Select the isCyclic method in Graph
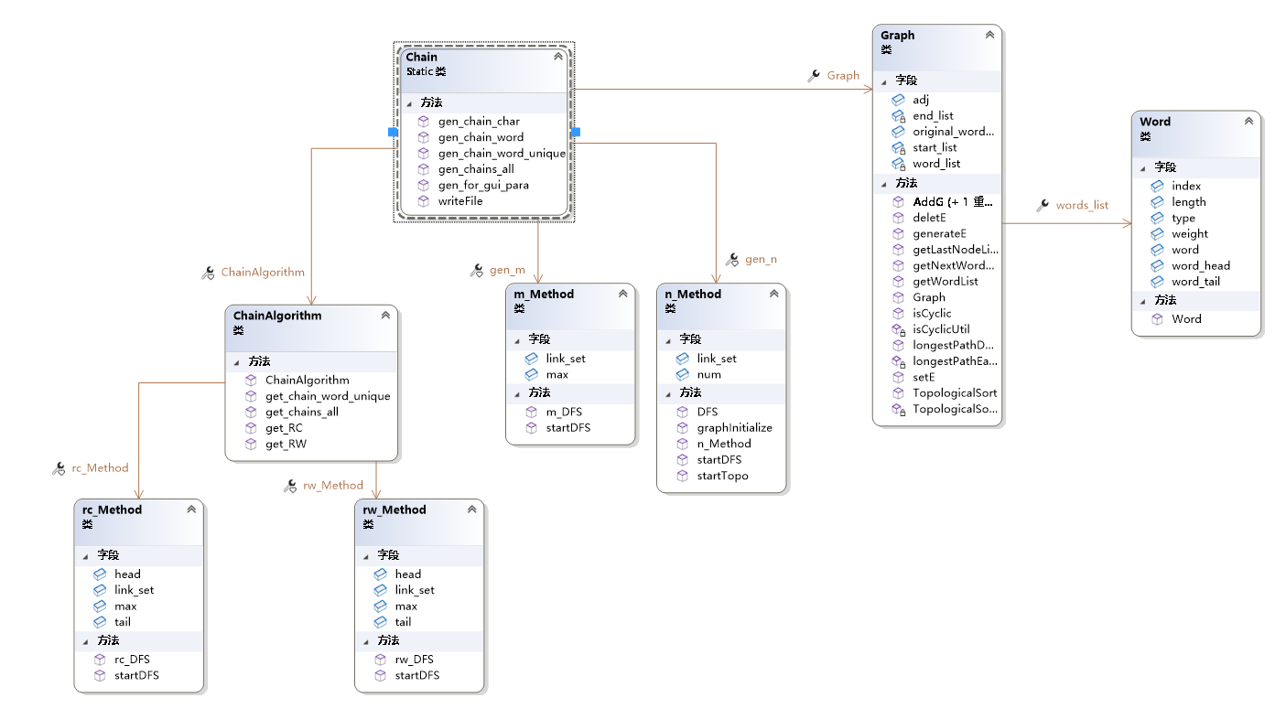The height and width of the screenshot is (719, 1286). point(932,313)
